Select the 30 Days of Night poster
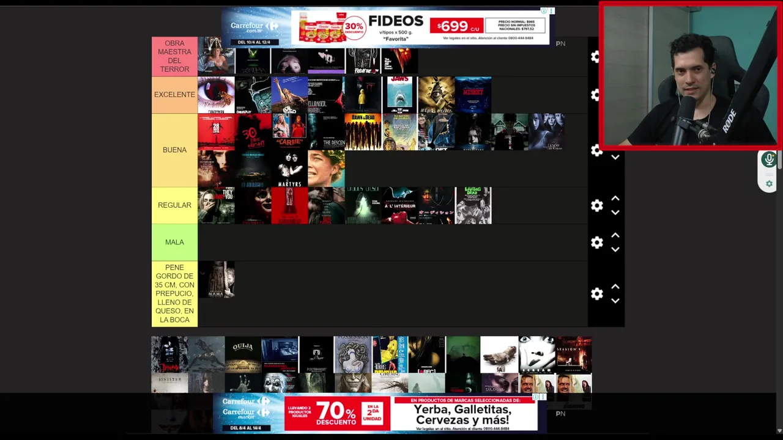The height and width of the screenshot is (440, 783). point(253,132)
